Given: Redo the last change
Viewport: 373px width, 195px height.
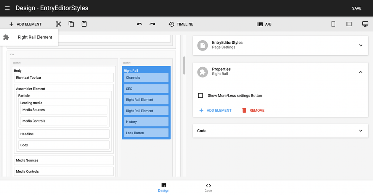Looking at the screenshot, I should [x=152, y=24].
